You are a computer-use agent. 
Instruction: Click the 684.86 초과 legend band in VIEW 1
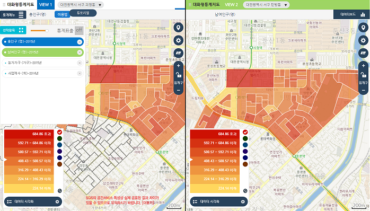(x=29, y=134)
